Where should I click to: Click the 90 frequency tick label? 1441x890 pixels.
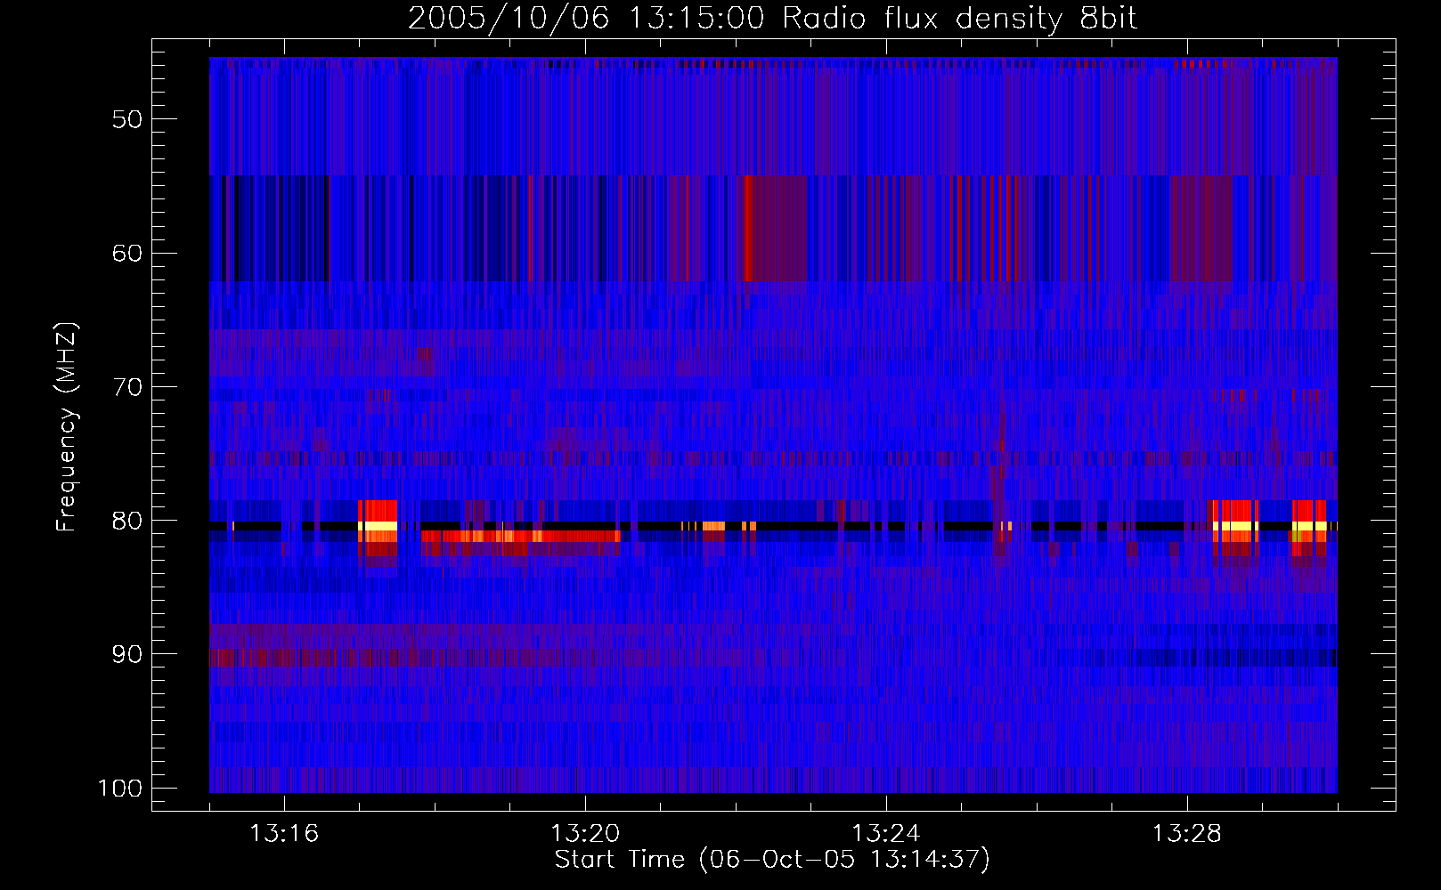(127, 654)
